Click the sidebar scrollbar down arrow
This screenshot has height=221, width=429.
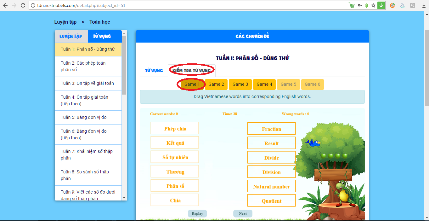[124, 198]
